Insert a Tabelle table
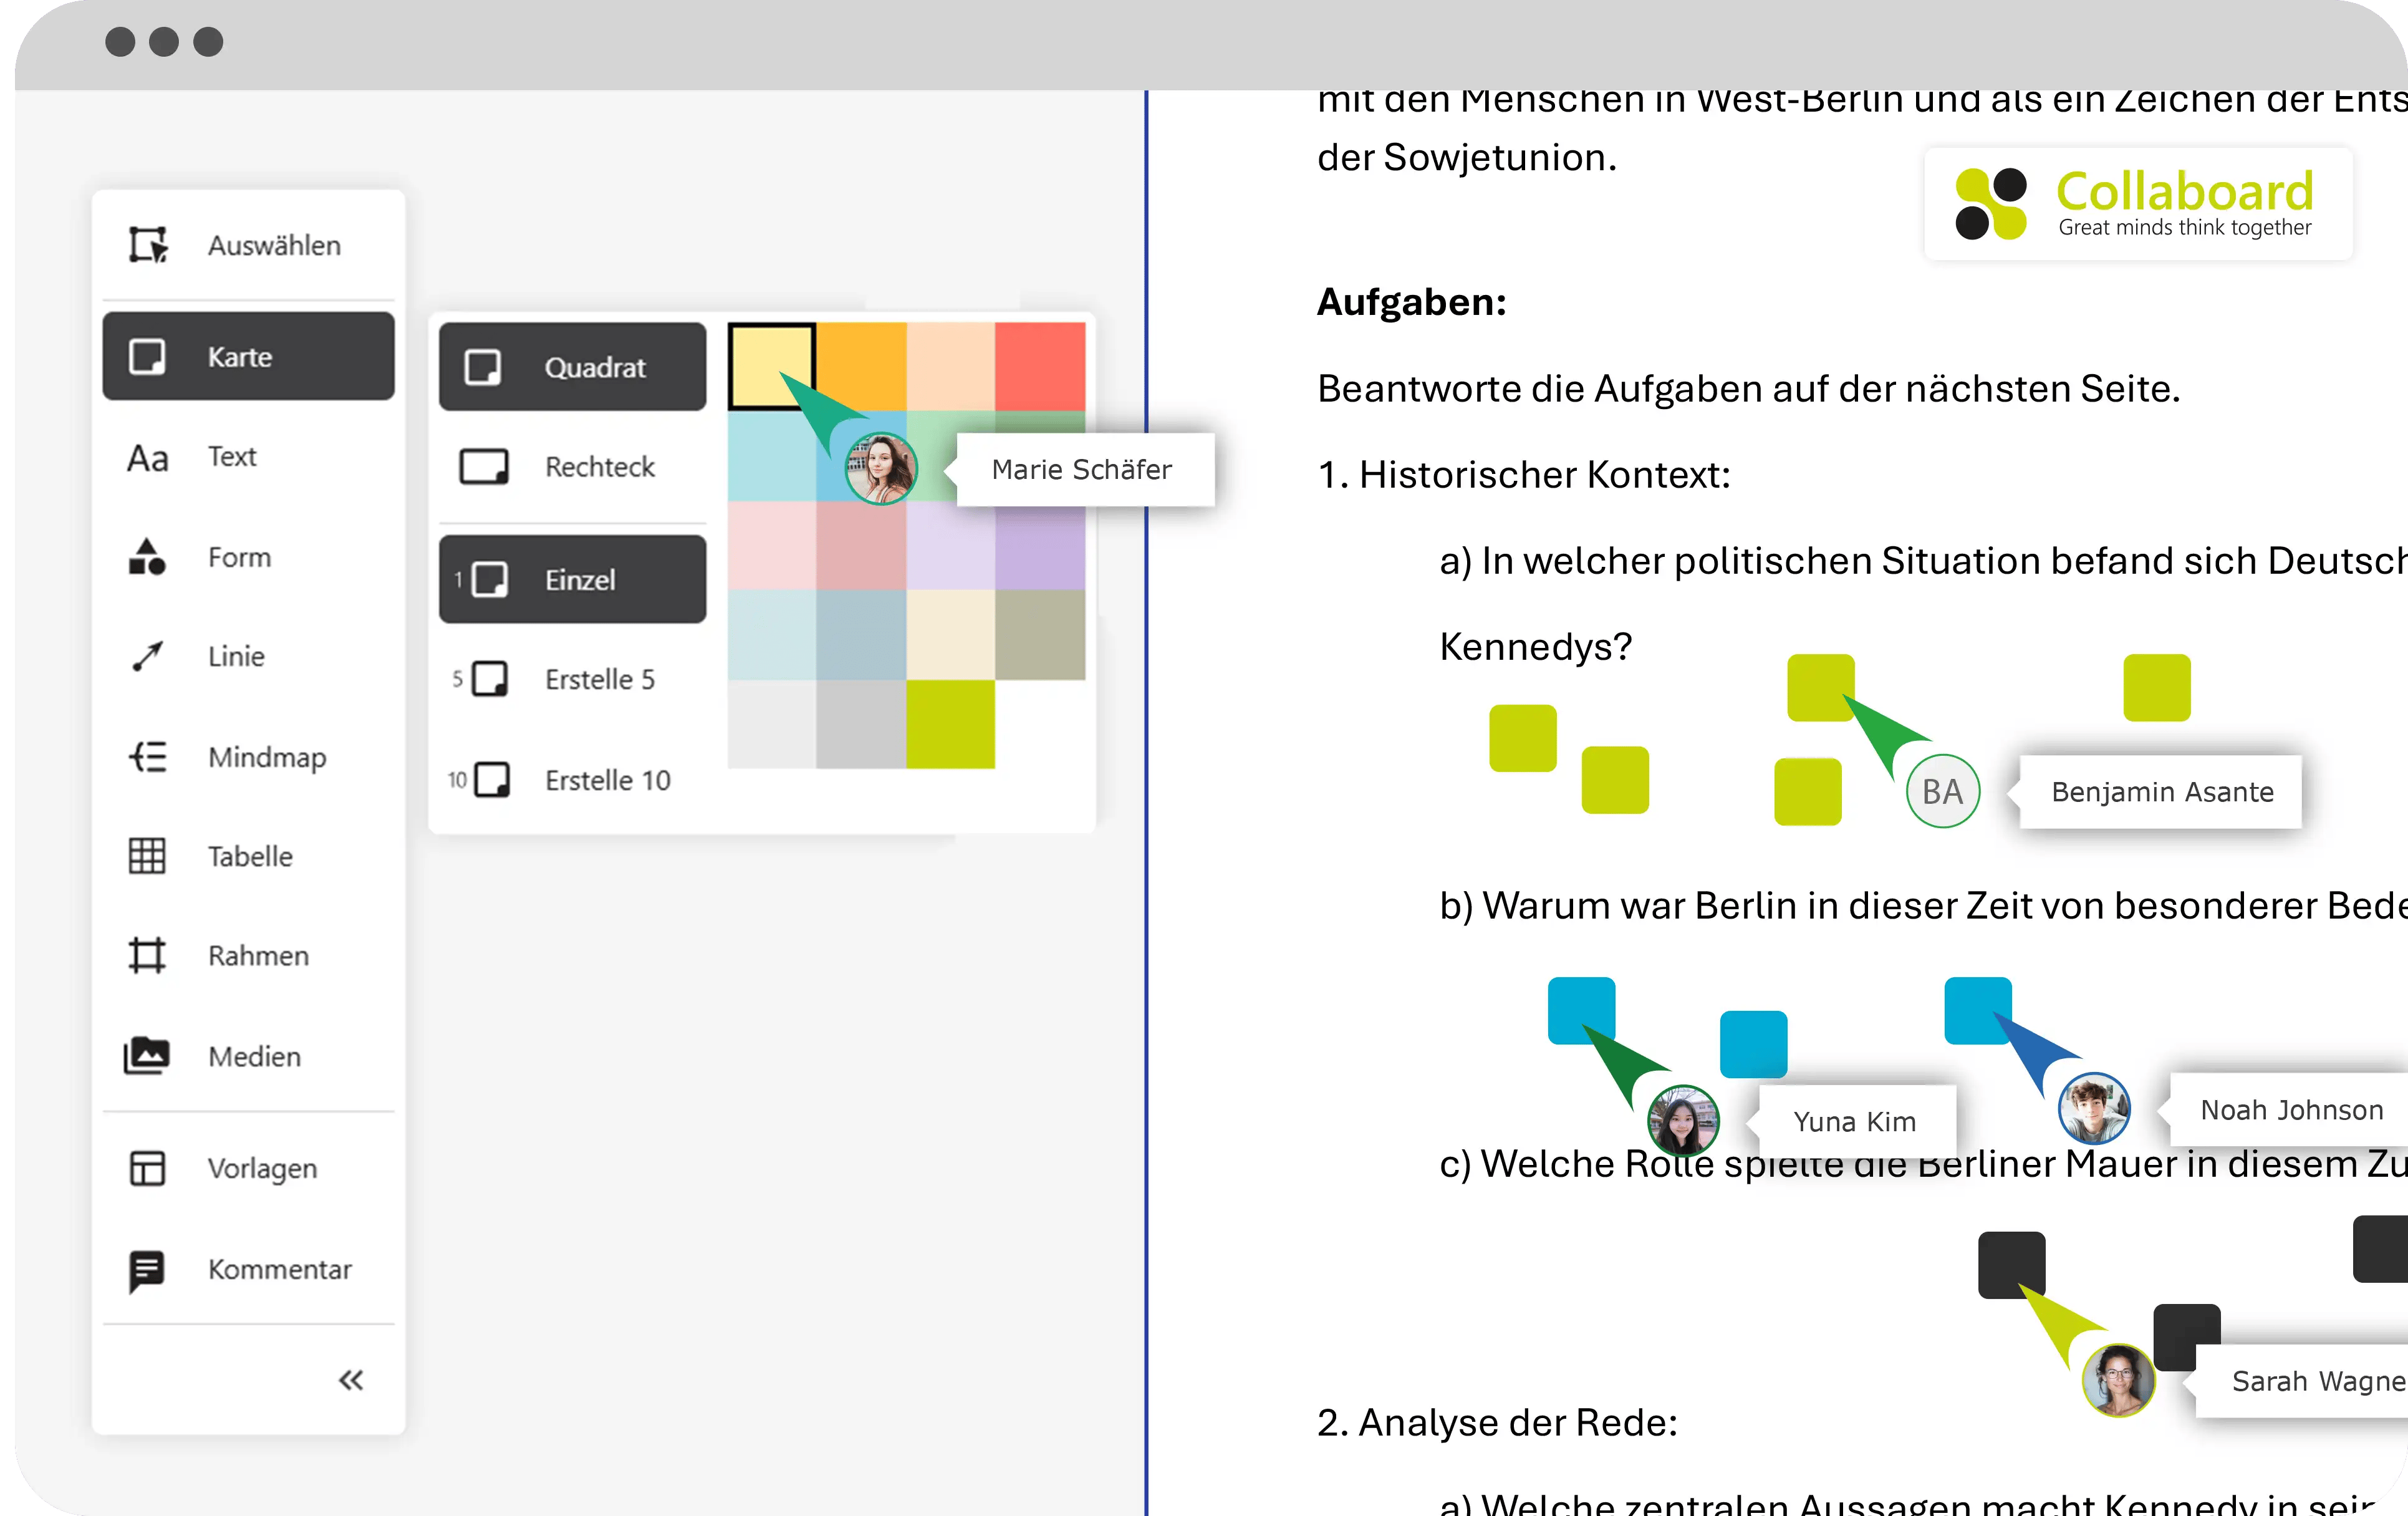This screenshot has width=2408, height=1516. 248,856
